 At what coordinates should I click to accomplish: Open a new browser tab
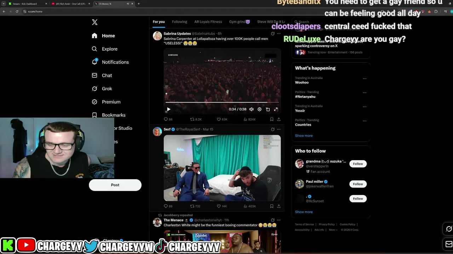[x=138, y=4]
